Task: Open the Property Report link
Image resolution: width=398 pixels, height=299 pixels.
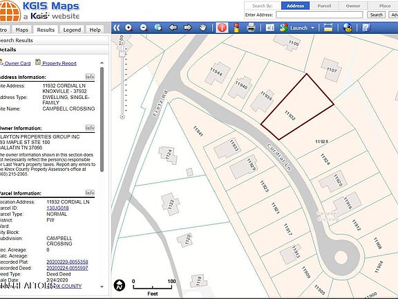Action: [x=59, y=63]
